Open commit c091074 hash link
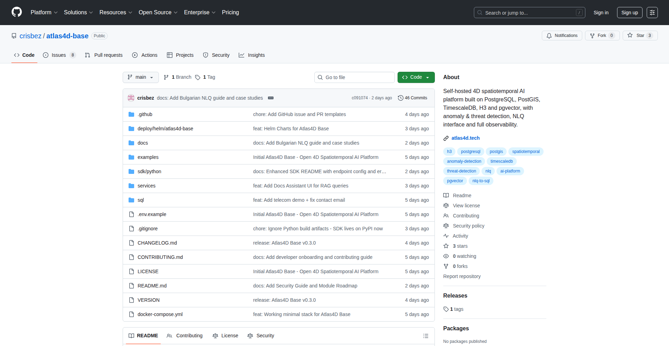This screenshot has height=346, width=669. tap(360, 98)
